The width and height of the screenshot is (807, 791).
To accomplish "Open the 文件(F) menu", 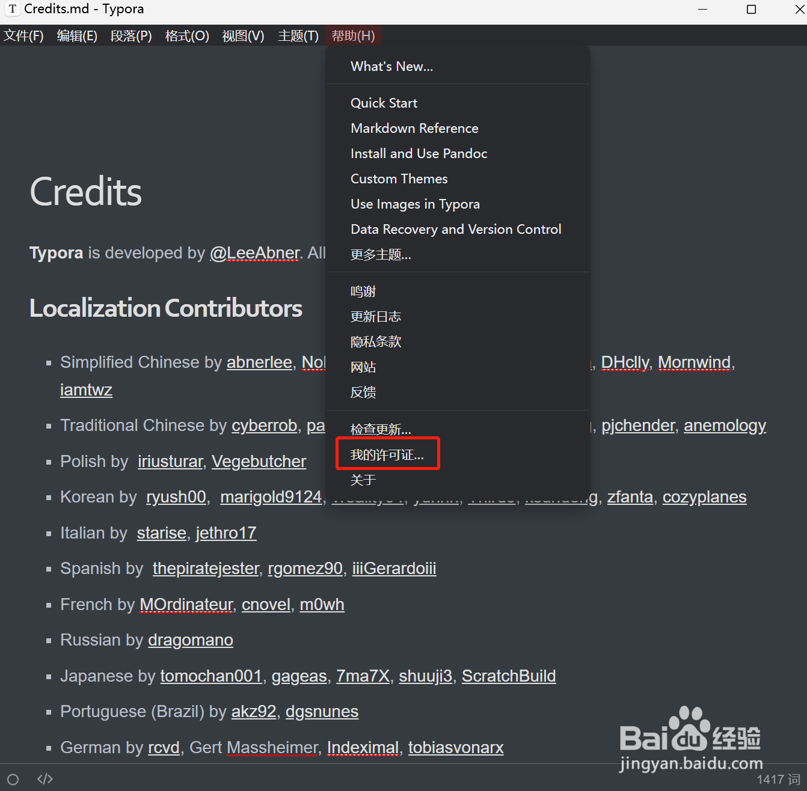I will [x=23, y=36].
